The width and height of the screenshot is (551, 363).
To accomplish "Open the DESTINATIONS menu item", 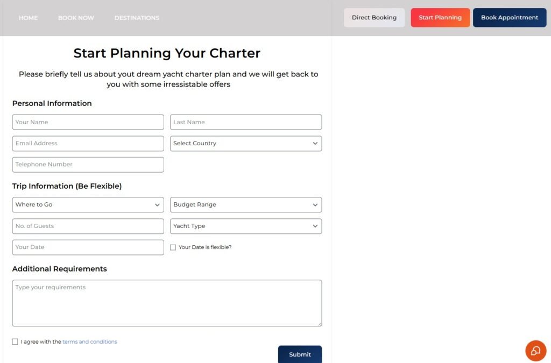I will pyautogui.click(x=137, y=18).
